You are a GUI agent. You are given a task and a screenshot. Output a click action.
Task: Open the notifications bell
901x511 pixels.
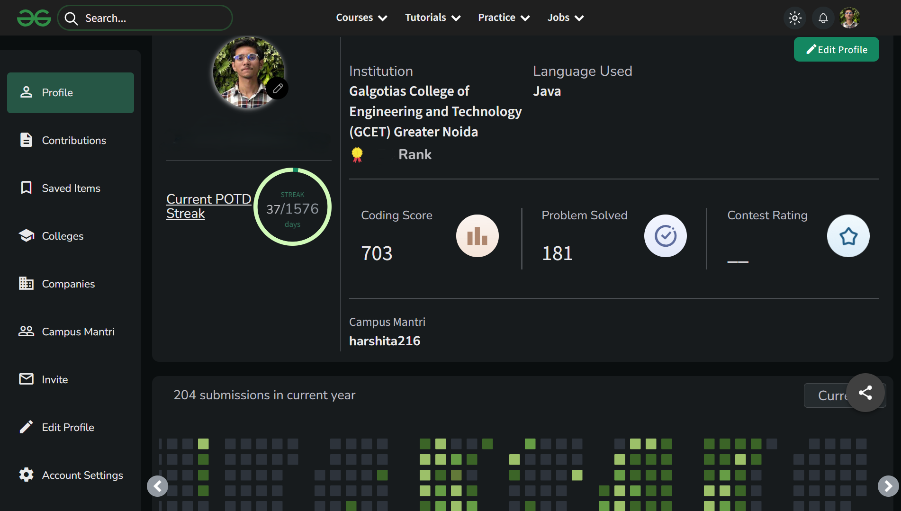[x=823, y=18]
